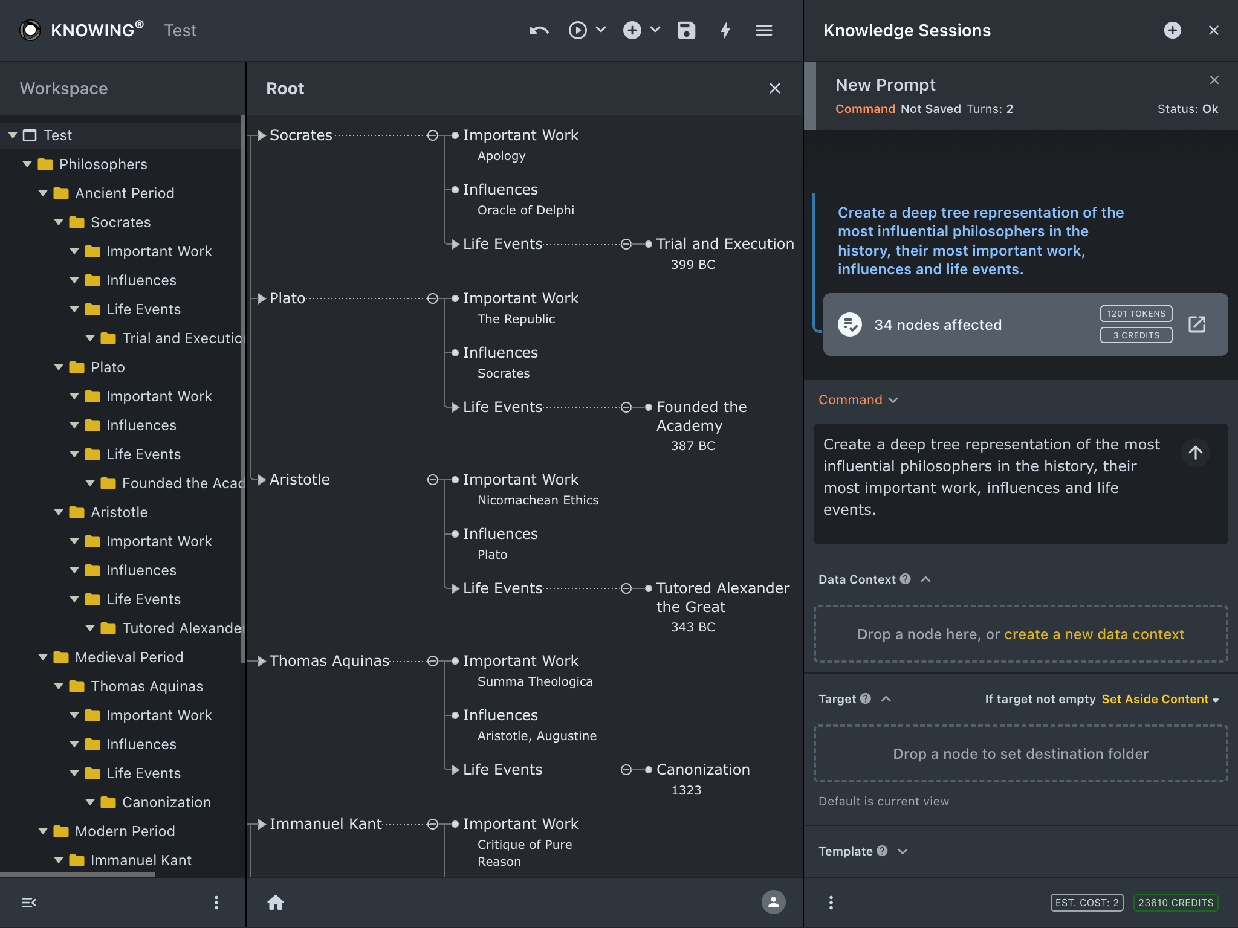The width and height of the screenshot is (1238, 928).
Task: Click the Run/play icon in the toolbar
Action: tap(577, 30)
